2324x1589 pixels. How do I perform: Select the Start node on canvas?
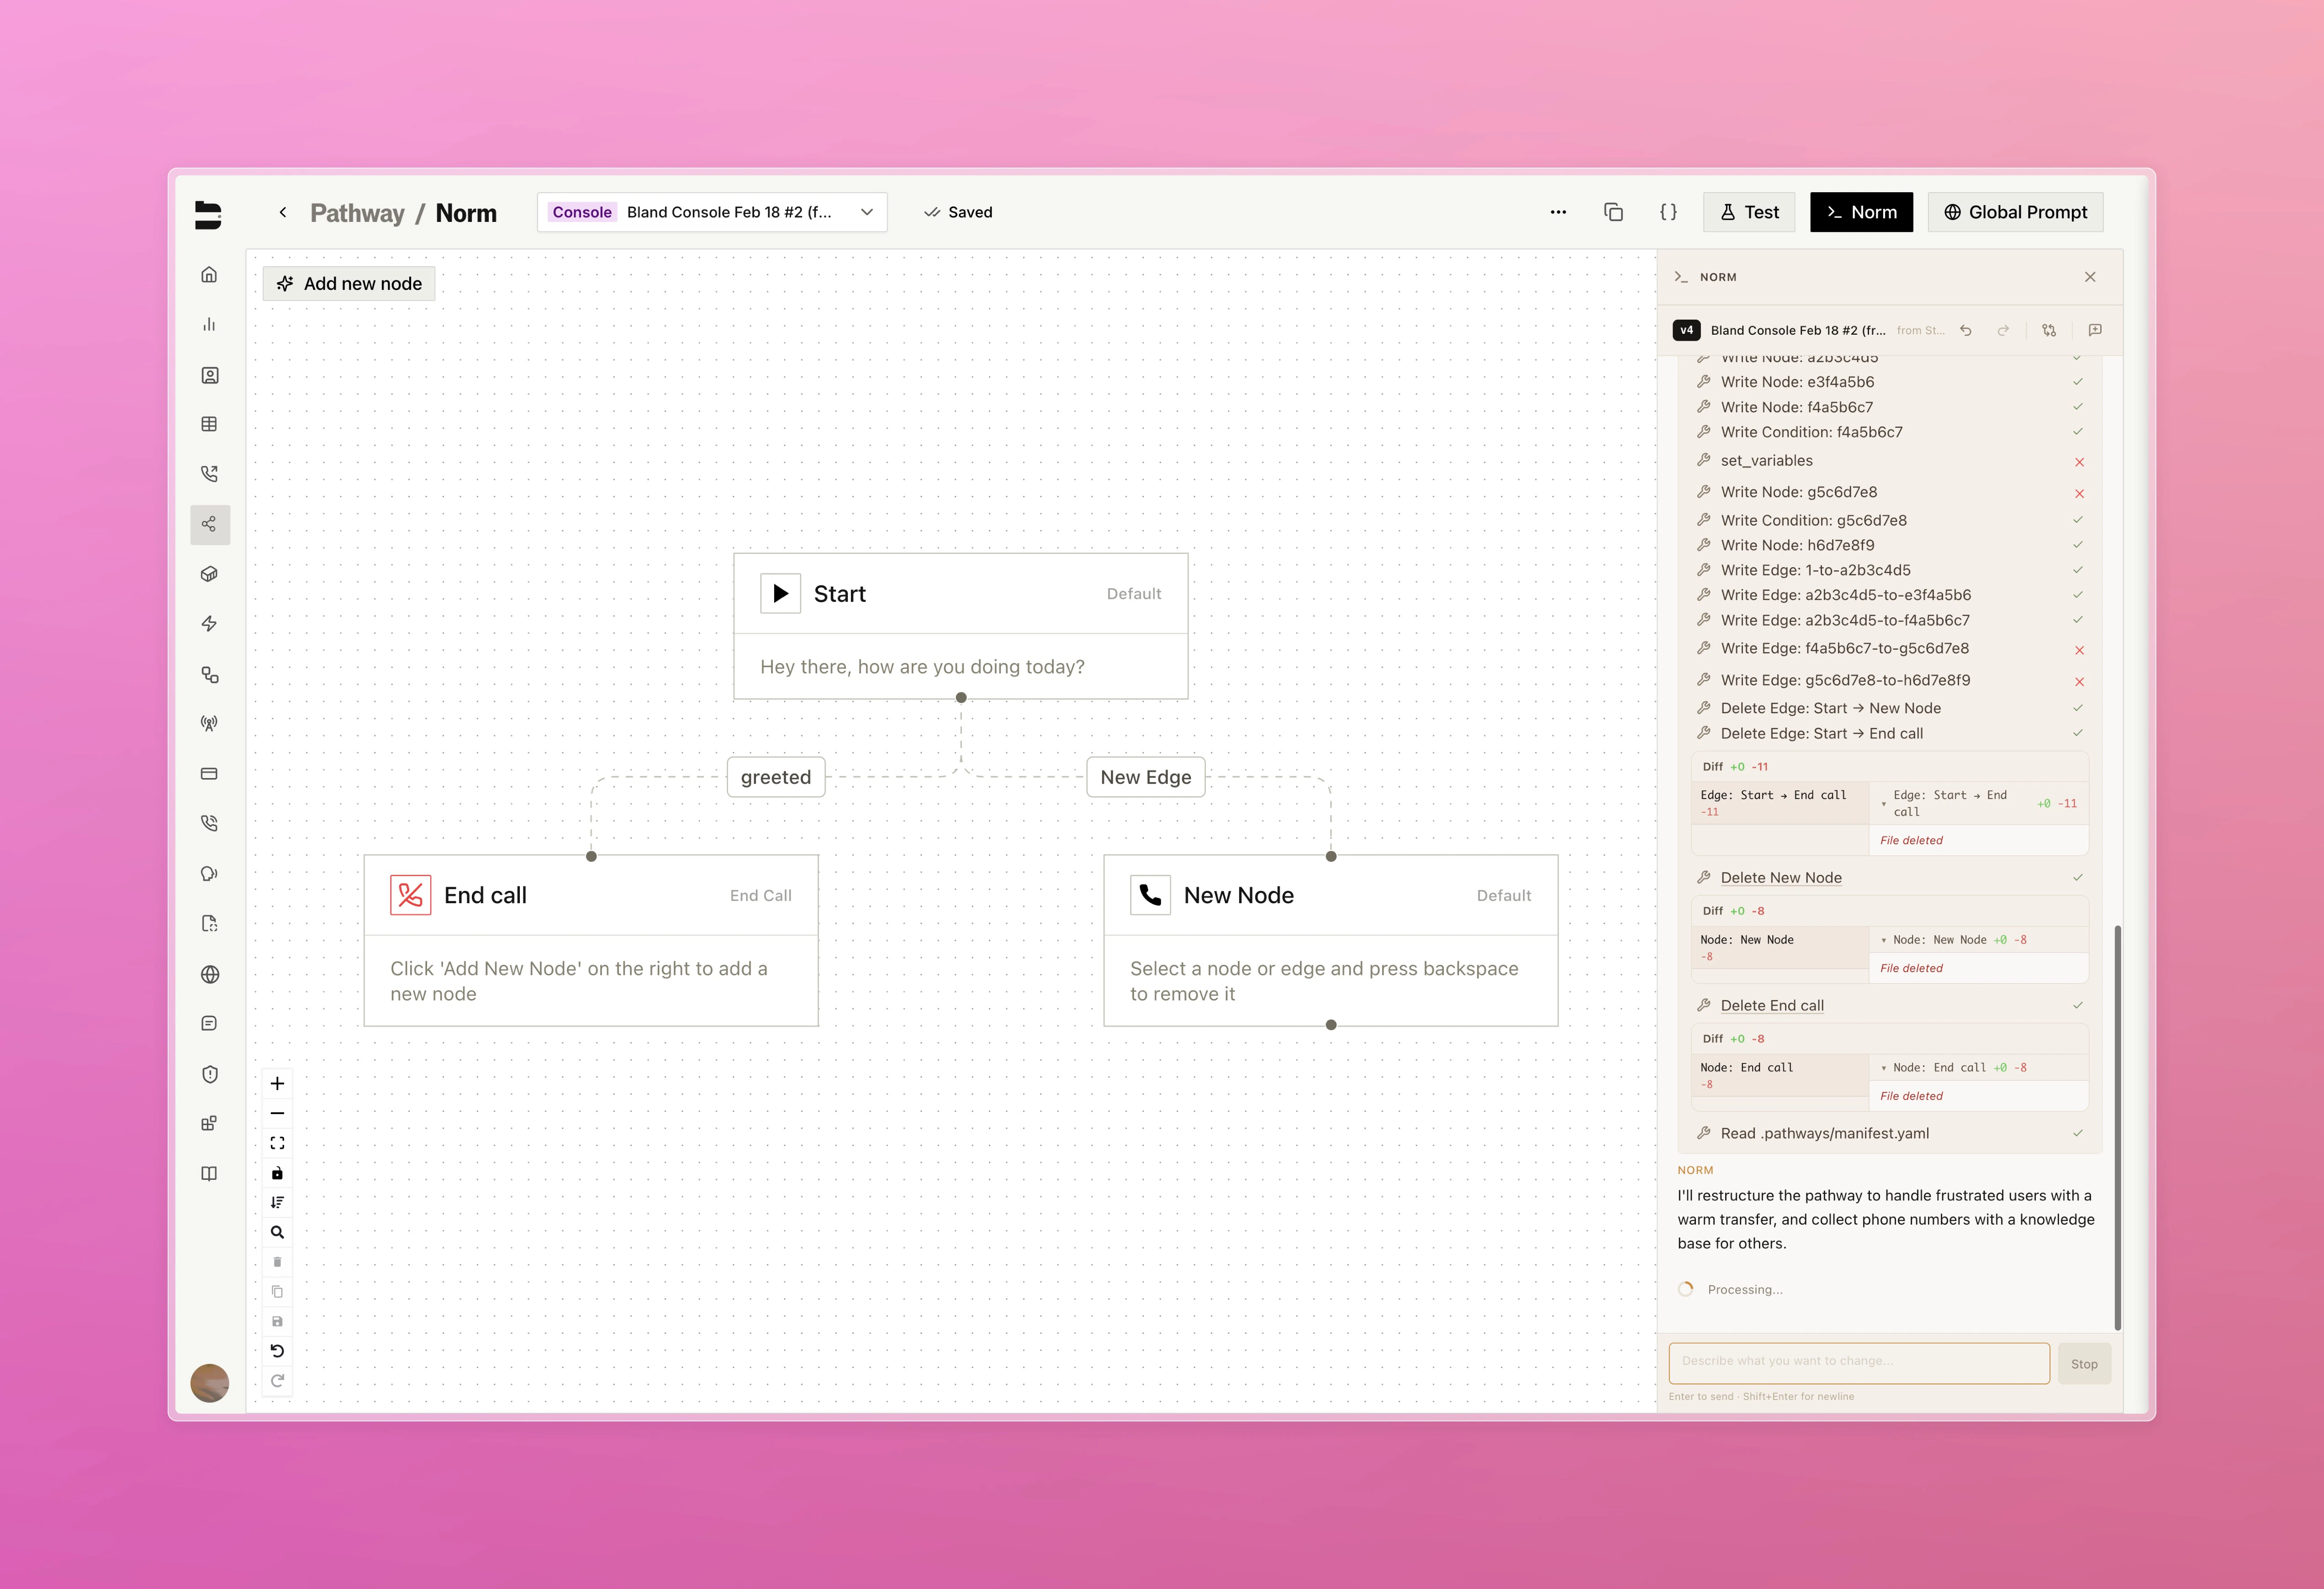tap(960, 626)
